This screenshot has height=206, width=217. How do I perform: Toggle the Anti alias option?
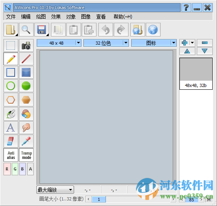tap(11, 155)
